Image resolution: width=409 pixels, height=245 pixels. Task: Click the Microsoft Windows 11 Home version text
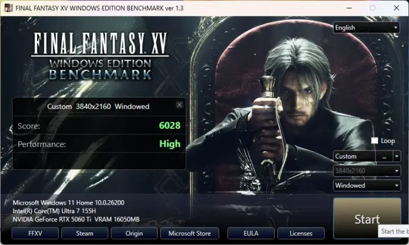pyautogui.click(x=69, y=203)
